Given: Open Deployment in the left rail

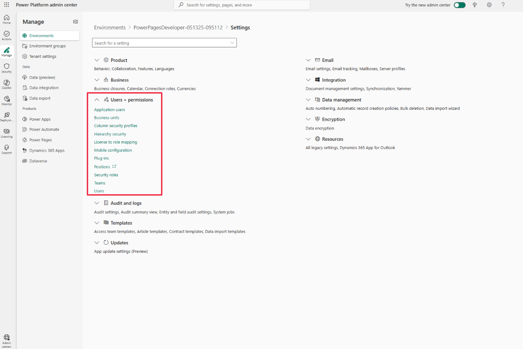Looking at the screenshot, I should click(7, 117).
